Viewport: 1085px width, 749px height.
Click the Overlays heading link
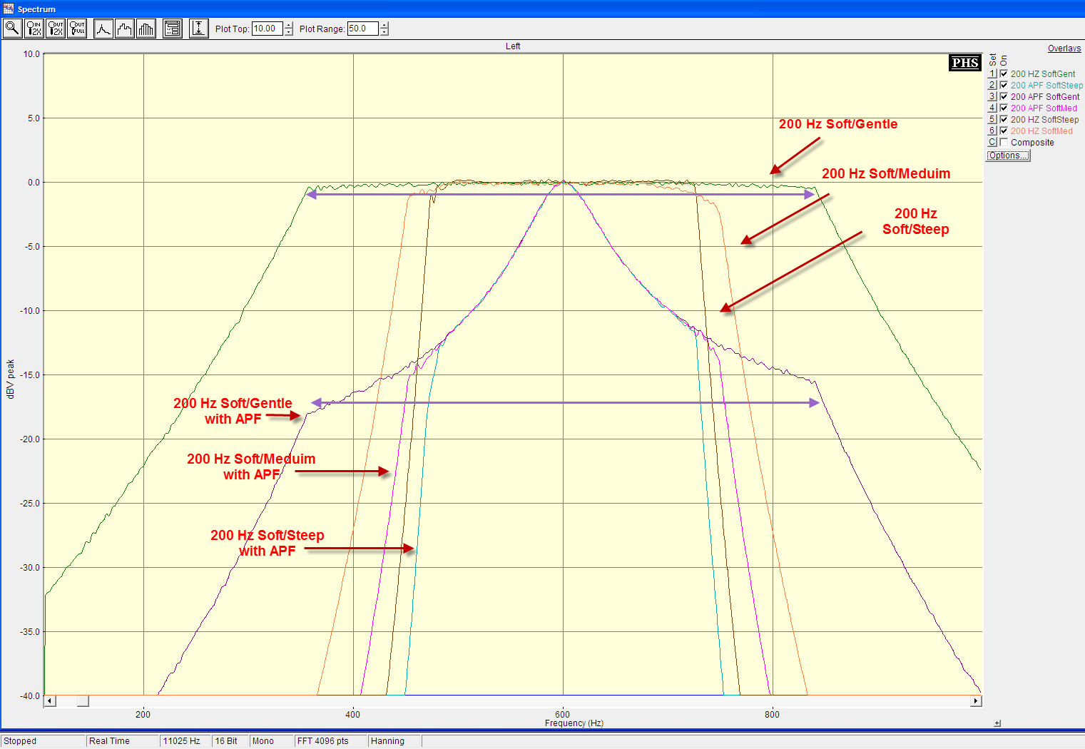(1064, 49)
